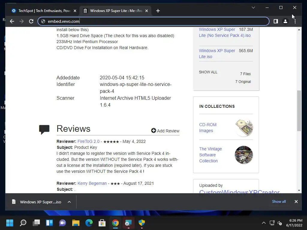Open reviewer FireToG 2.0 profile link
Screen dimensions: 307x230
point(88,141)
